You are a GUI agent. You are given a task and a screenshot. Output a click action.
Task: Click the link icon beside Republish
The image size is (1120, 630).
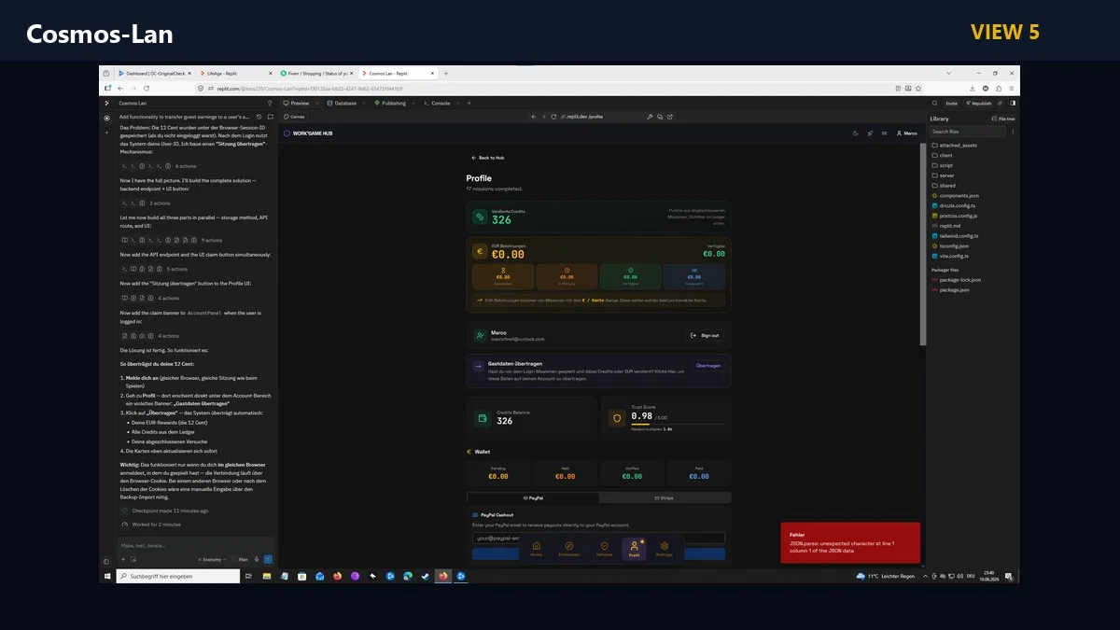1000,103
